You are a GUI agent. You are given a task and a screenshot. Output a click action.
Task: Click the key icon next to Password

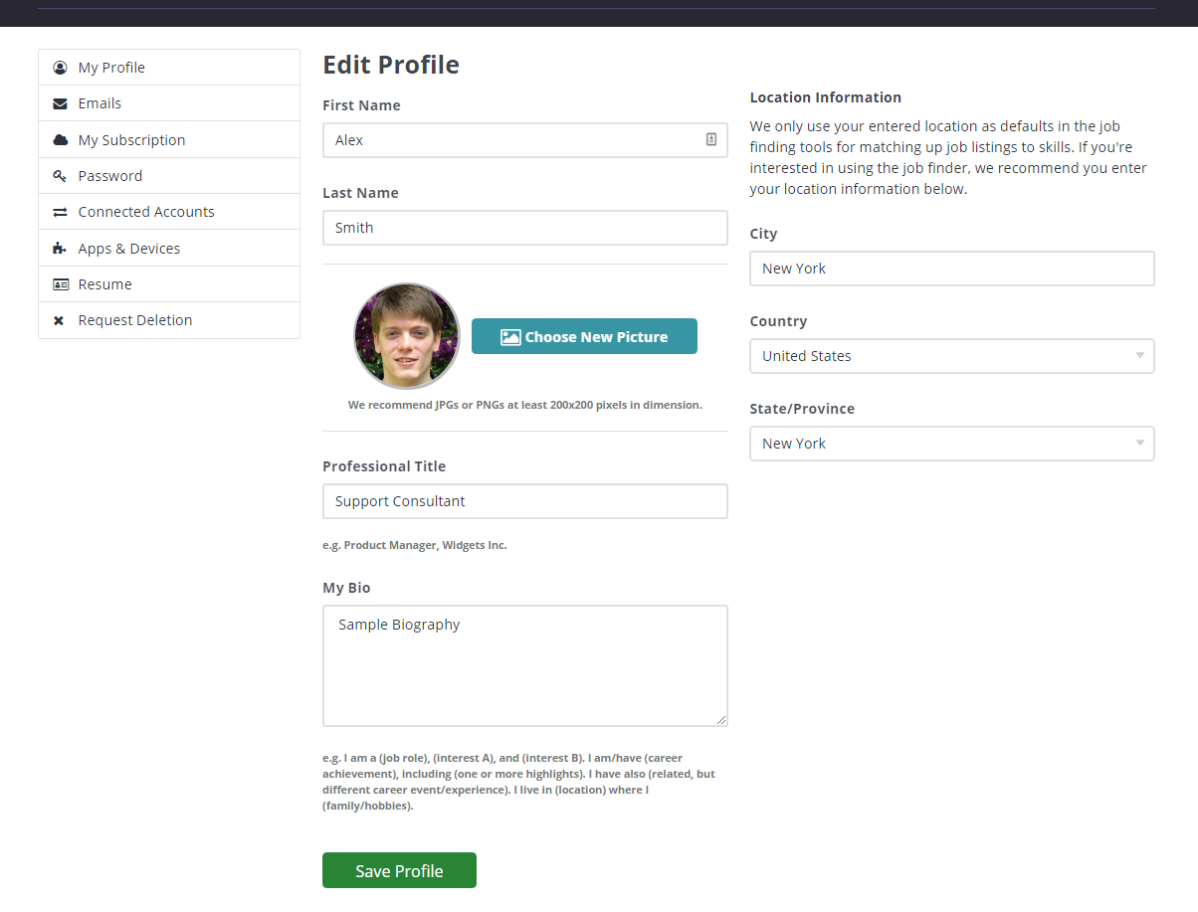click(60, 176)
